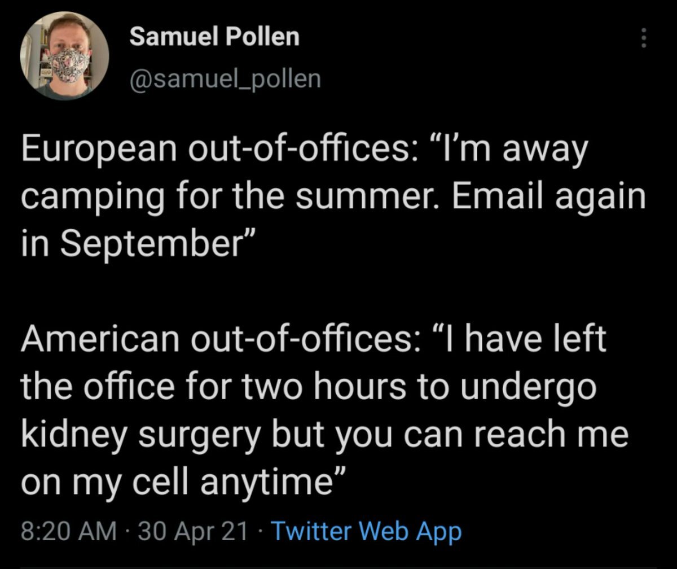The image size is (677, 569).
Task: Open the Twitter Web App source link
Action: pos(366,532)
